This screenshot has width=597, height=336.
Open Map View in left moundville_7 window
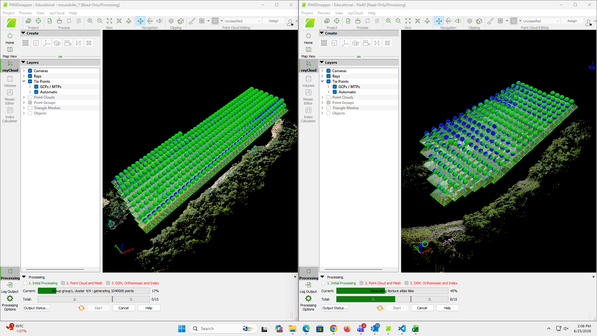point(10,52)
